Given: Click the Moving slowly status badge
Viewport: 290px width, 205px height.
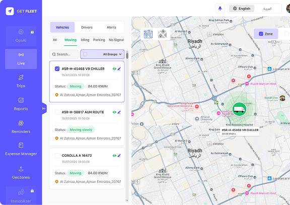Looking at the screenshot, I should tap(81, 129).
